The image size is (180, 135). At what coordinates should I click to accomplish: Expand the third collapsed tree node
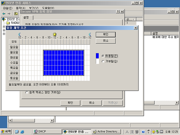4,34
